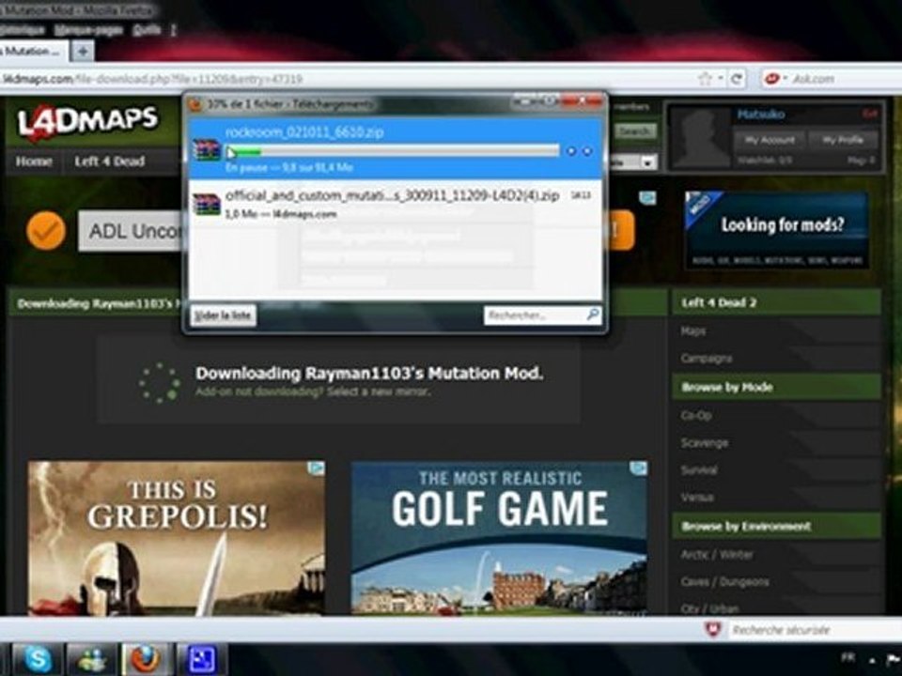Click the ADL Uncon ad text box
The width and height of the screenshot is (902, 676).
132,231
